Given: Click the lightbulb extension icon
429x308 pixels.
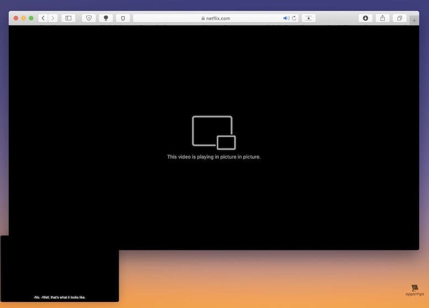Looking at the screenshot, I should click(x=106, y=18).
